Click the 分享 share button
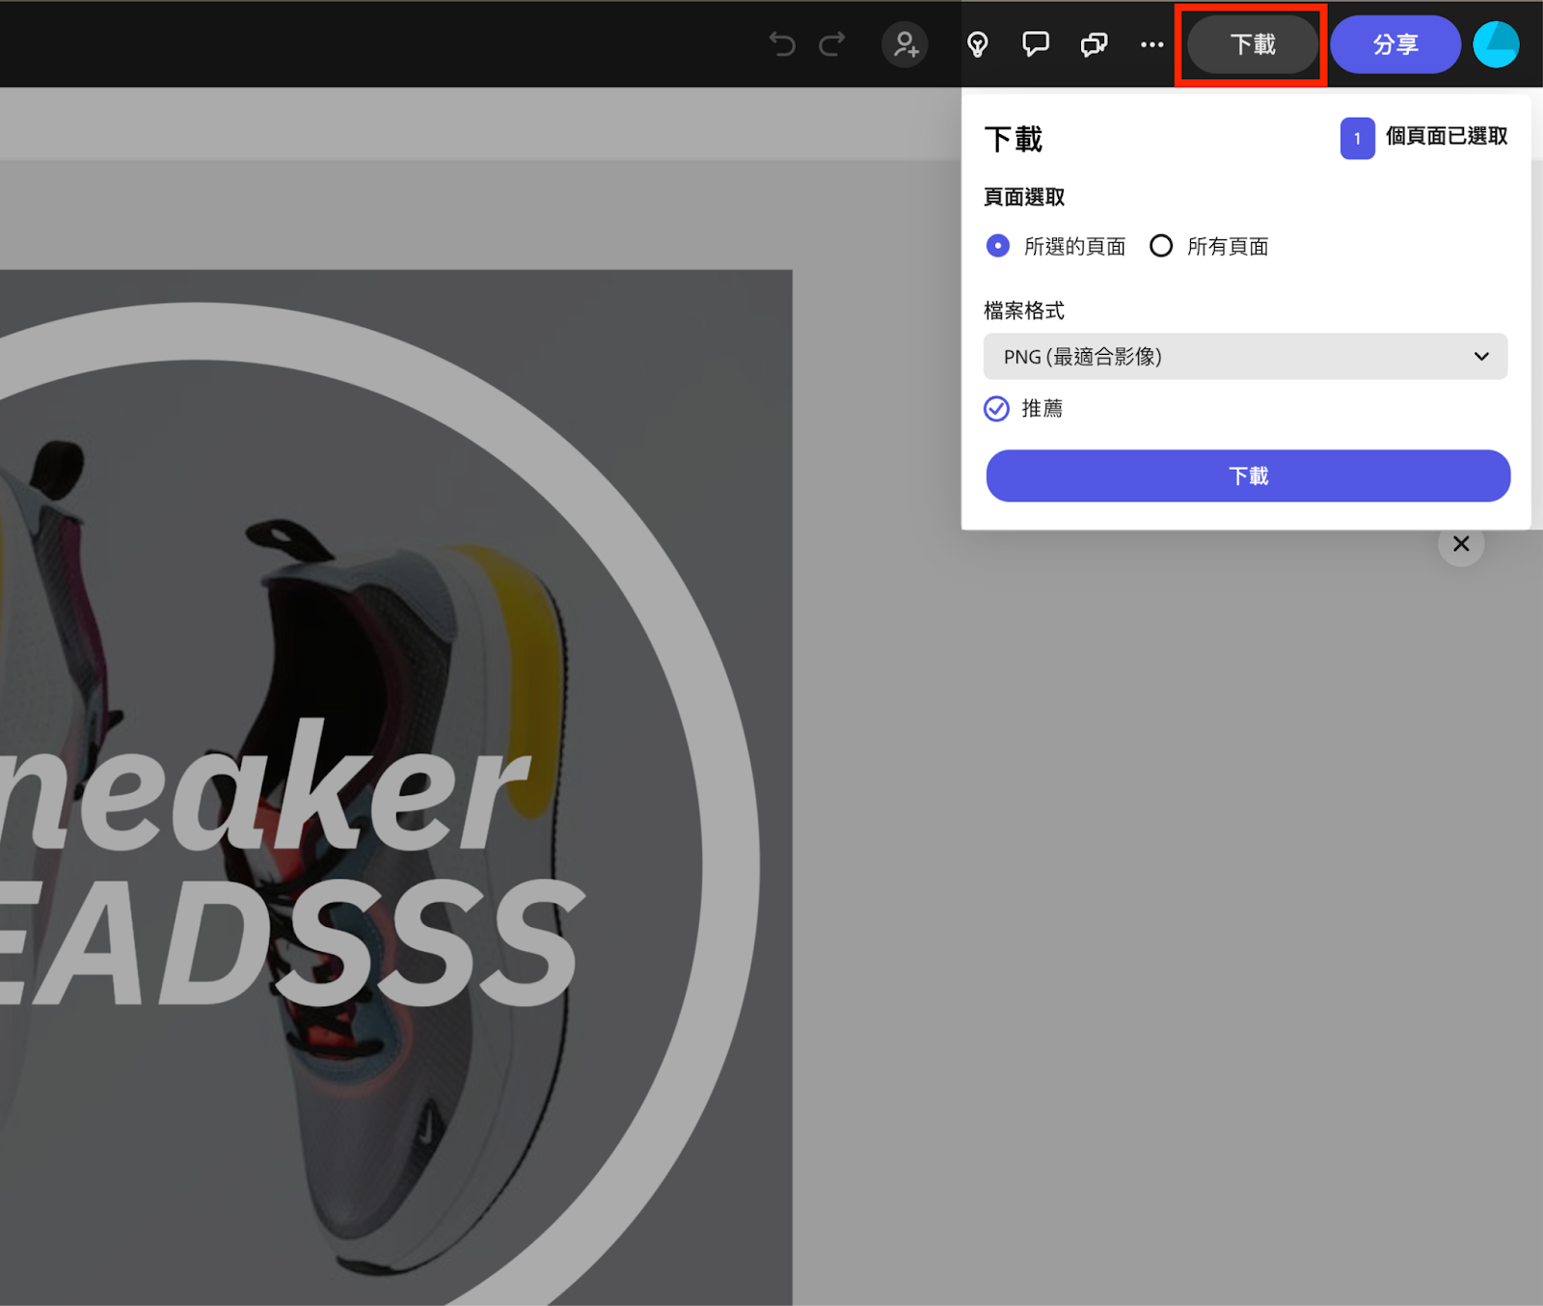Viewport: 1543px width, 1306px height. pyautogui.click(x=1395, y=44)
